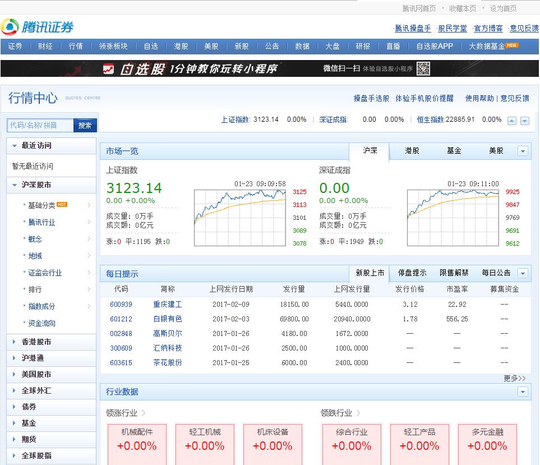
Task: Open the 行业数据 panel dropdown arrow
Action: [523, 392]
